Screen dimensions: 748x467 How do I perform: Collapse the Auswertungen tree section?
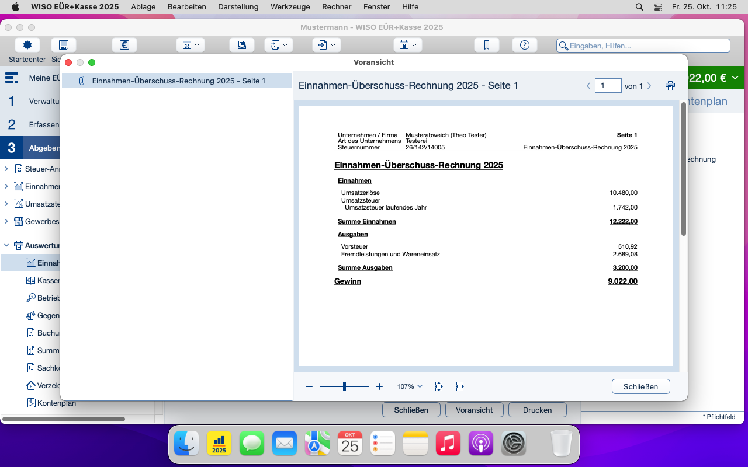point(6,245)
